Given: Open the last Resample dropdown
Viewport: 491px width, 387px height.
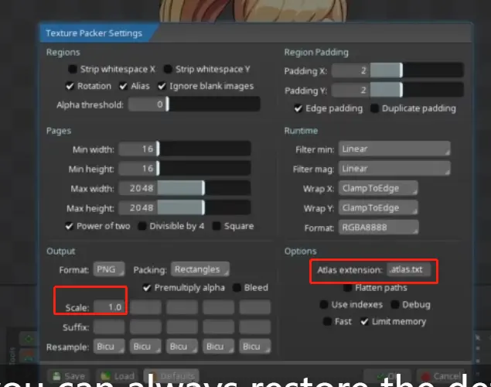Looking at the screenshot, I should [x=255, y=347].
